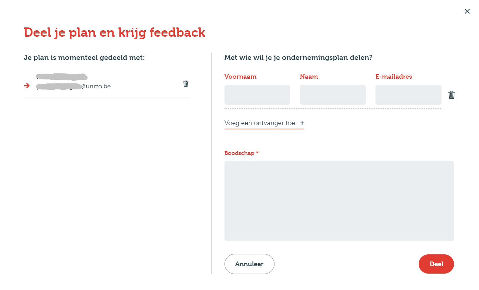Close the share plan dialog with X
Image resolution: width=479 pixels, height=290 pixels.
pos(467,11)
